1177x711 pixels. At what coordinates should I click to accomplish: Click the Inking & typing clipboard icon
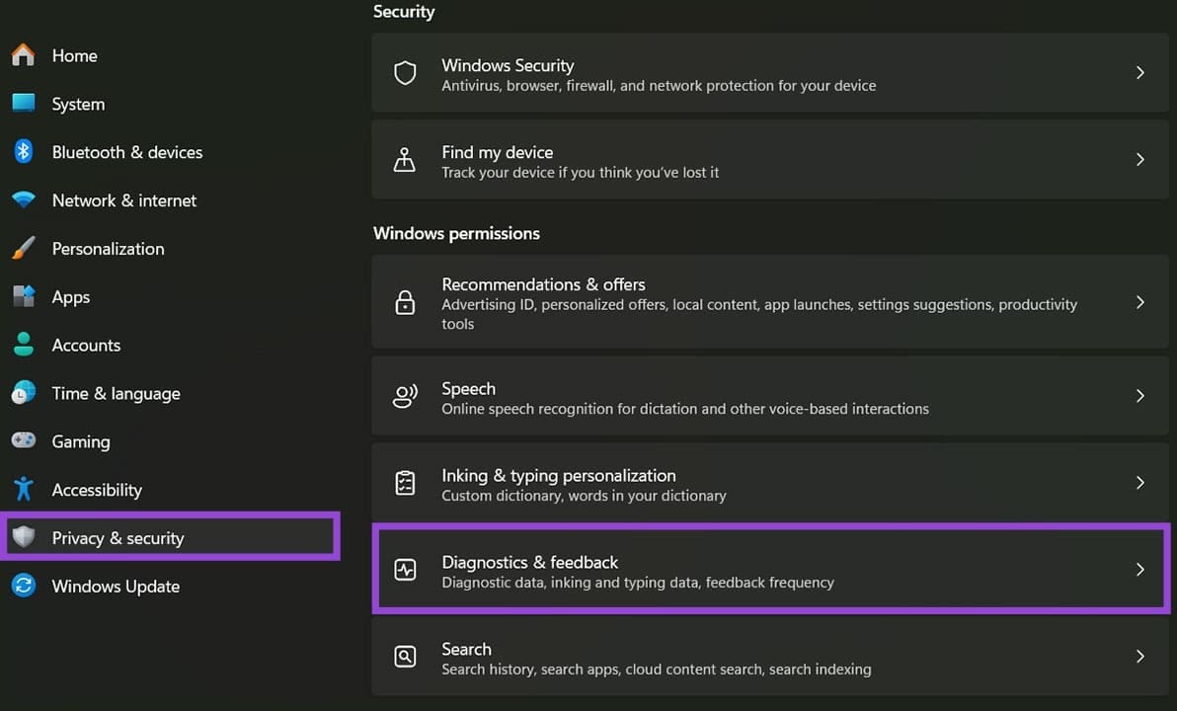coord(405,483)
